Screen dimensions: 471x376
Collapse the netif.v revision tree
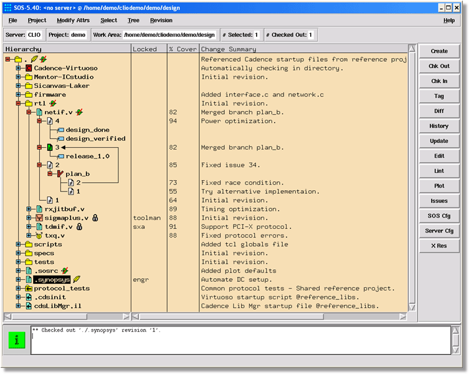click(29, 112)
